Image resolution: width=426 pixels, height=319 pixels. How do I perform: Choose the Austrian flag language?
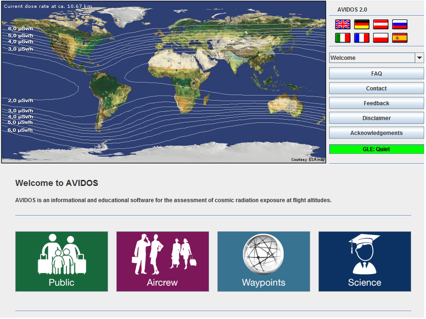(x=381, y=25)
